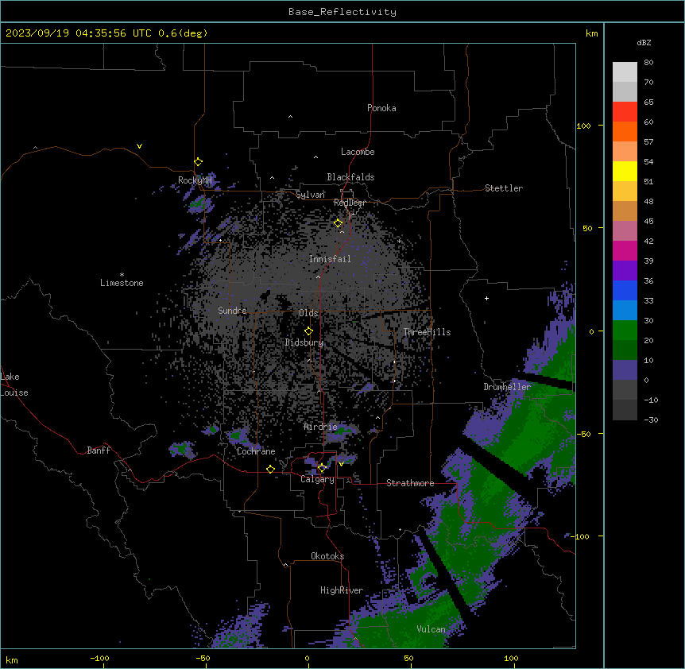
Task: Click the Banff label
Action: (x=99, y=451)
